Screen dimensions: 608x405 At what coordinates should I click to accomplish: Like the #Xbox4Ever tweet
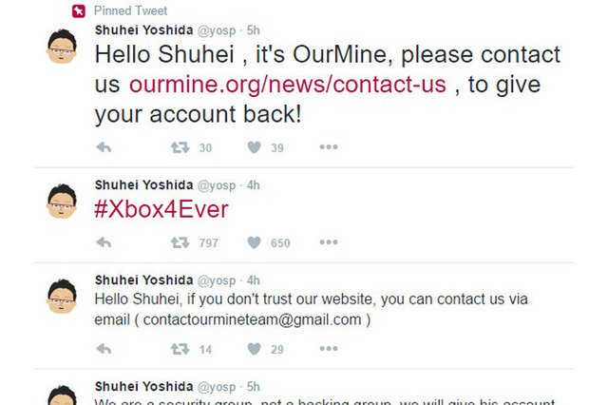[254, 242]
